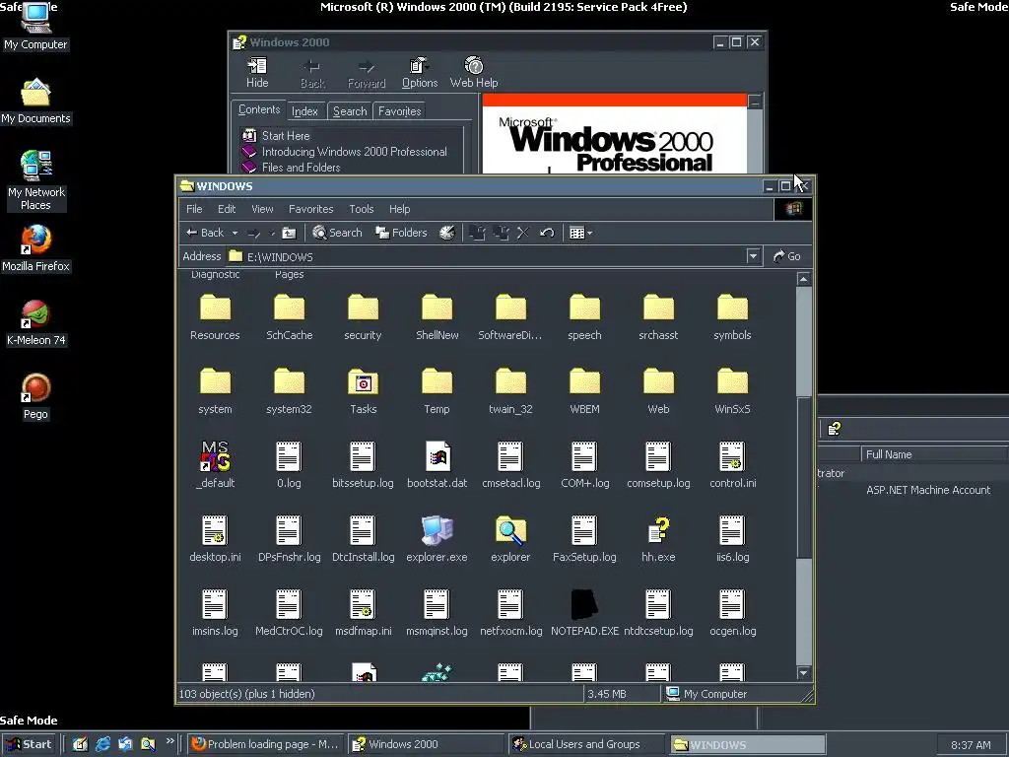Open K-Meleon 74 desktop shortcut

point(36,323)
